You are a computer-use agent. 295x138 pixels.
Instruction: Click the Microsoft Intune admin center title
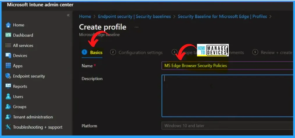[40, 5]
